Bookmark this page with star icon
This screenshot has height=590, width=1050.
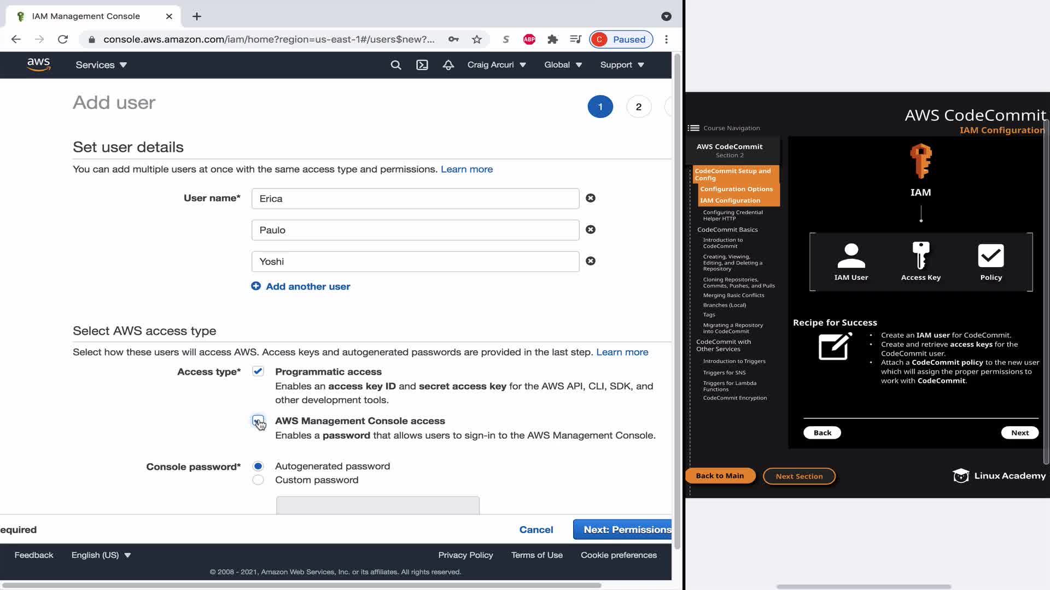click(x=477, y=39)
